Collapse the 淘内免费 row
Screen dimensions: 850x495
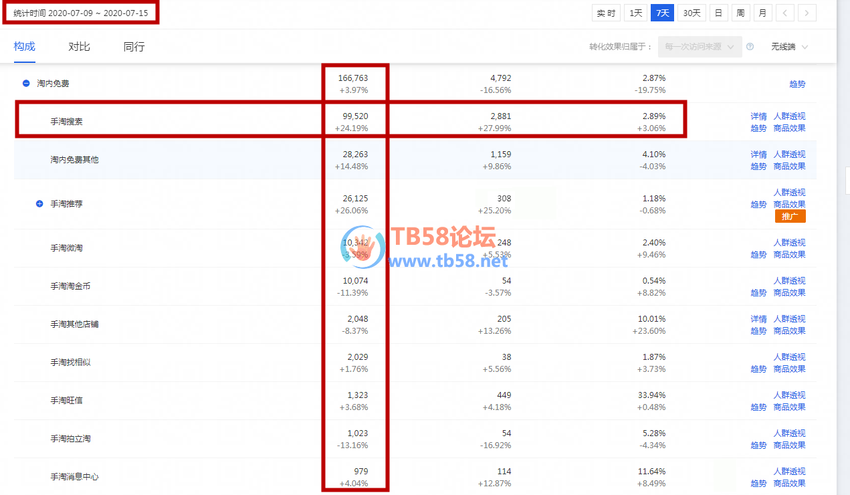(x=26, y=84)
